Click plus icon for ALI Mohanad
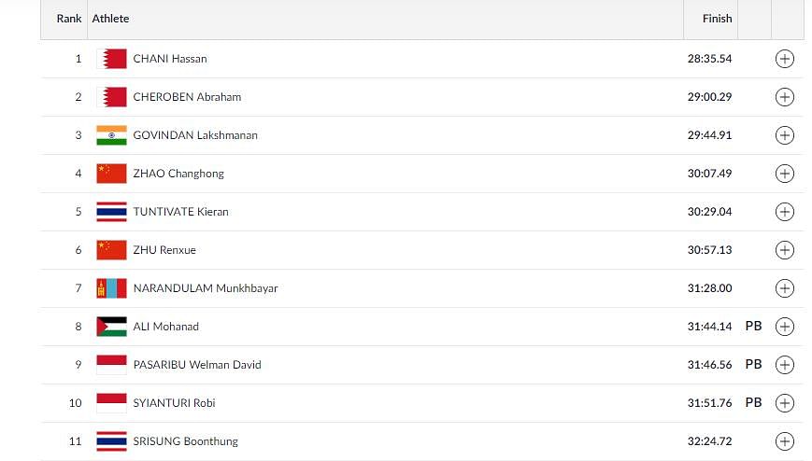812x461 pixels. point(785,327)
